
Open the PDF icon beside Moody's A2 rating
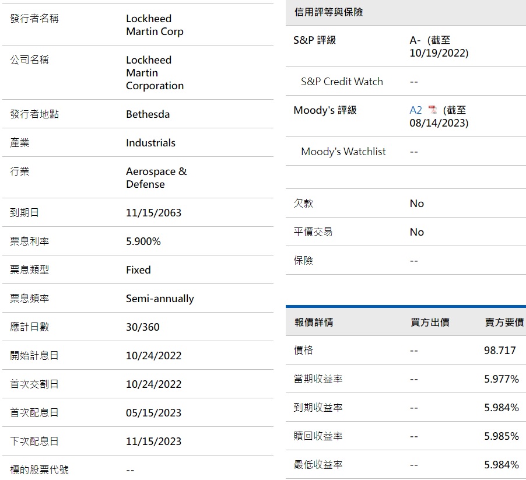coord(432,110)
